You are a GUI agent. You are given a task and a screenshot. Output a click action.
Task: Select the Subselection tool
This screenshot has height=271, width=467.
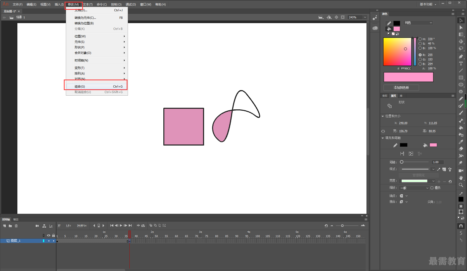[461, 28]
